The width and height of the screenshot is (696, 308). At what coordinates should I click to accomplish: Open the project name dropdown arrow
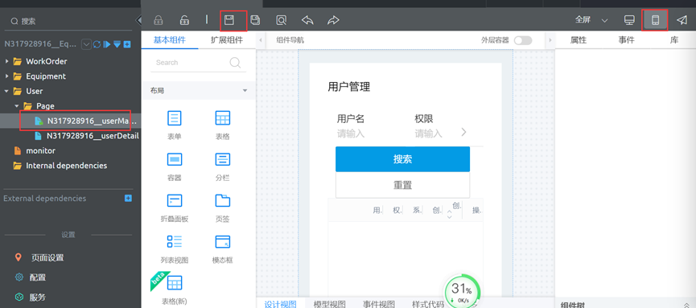(x=87, y=44)
